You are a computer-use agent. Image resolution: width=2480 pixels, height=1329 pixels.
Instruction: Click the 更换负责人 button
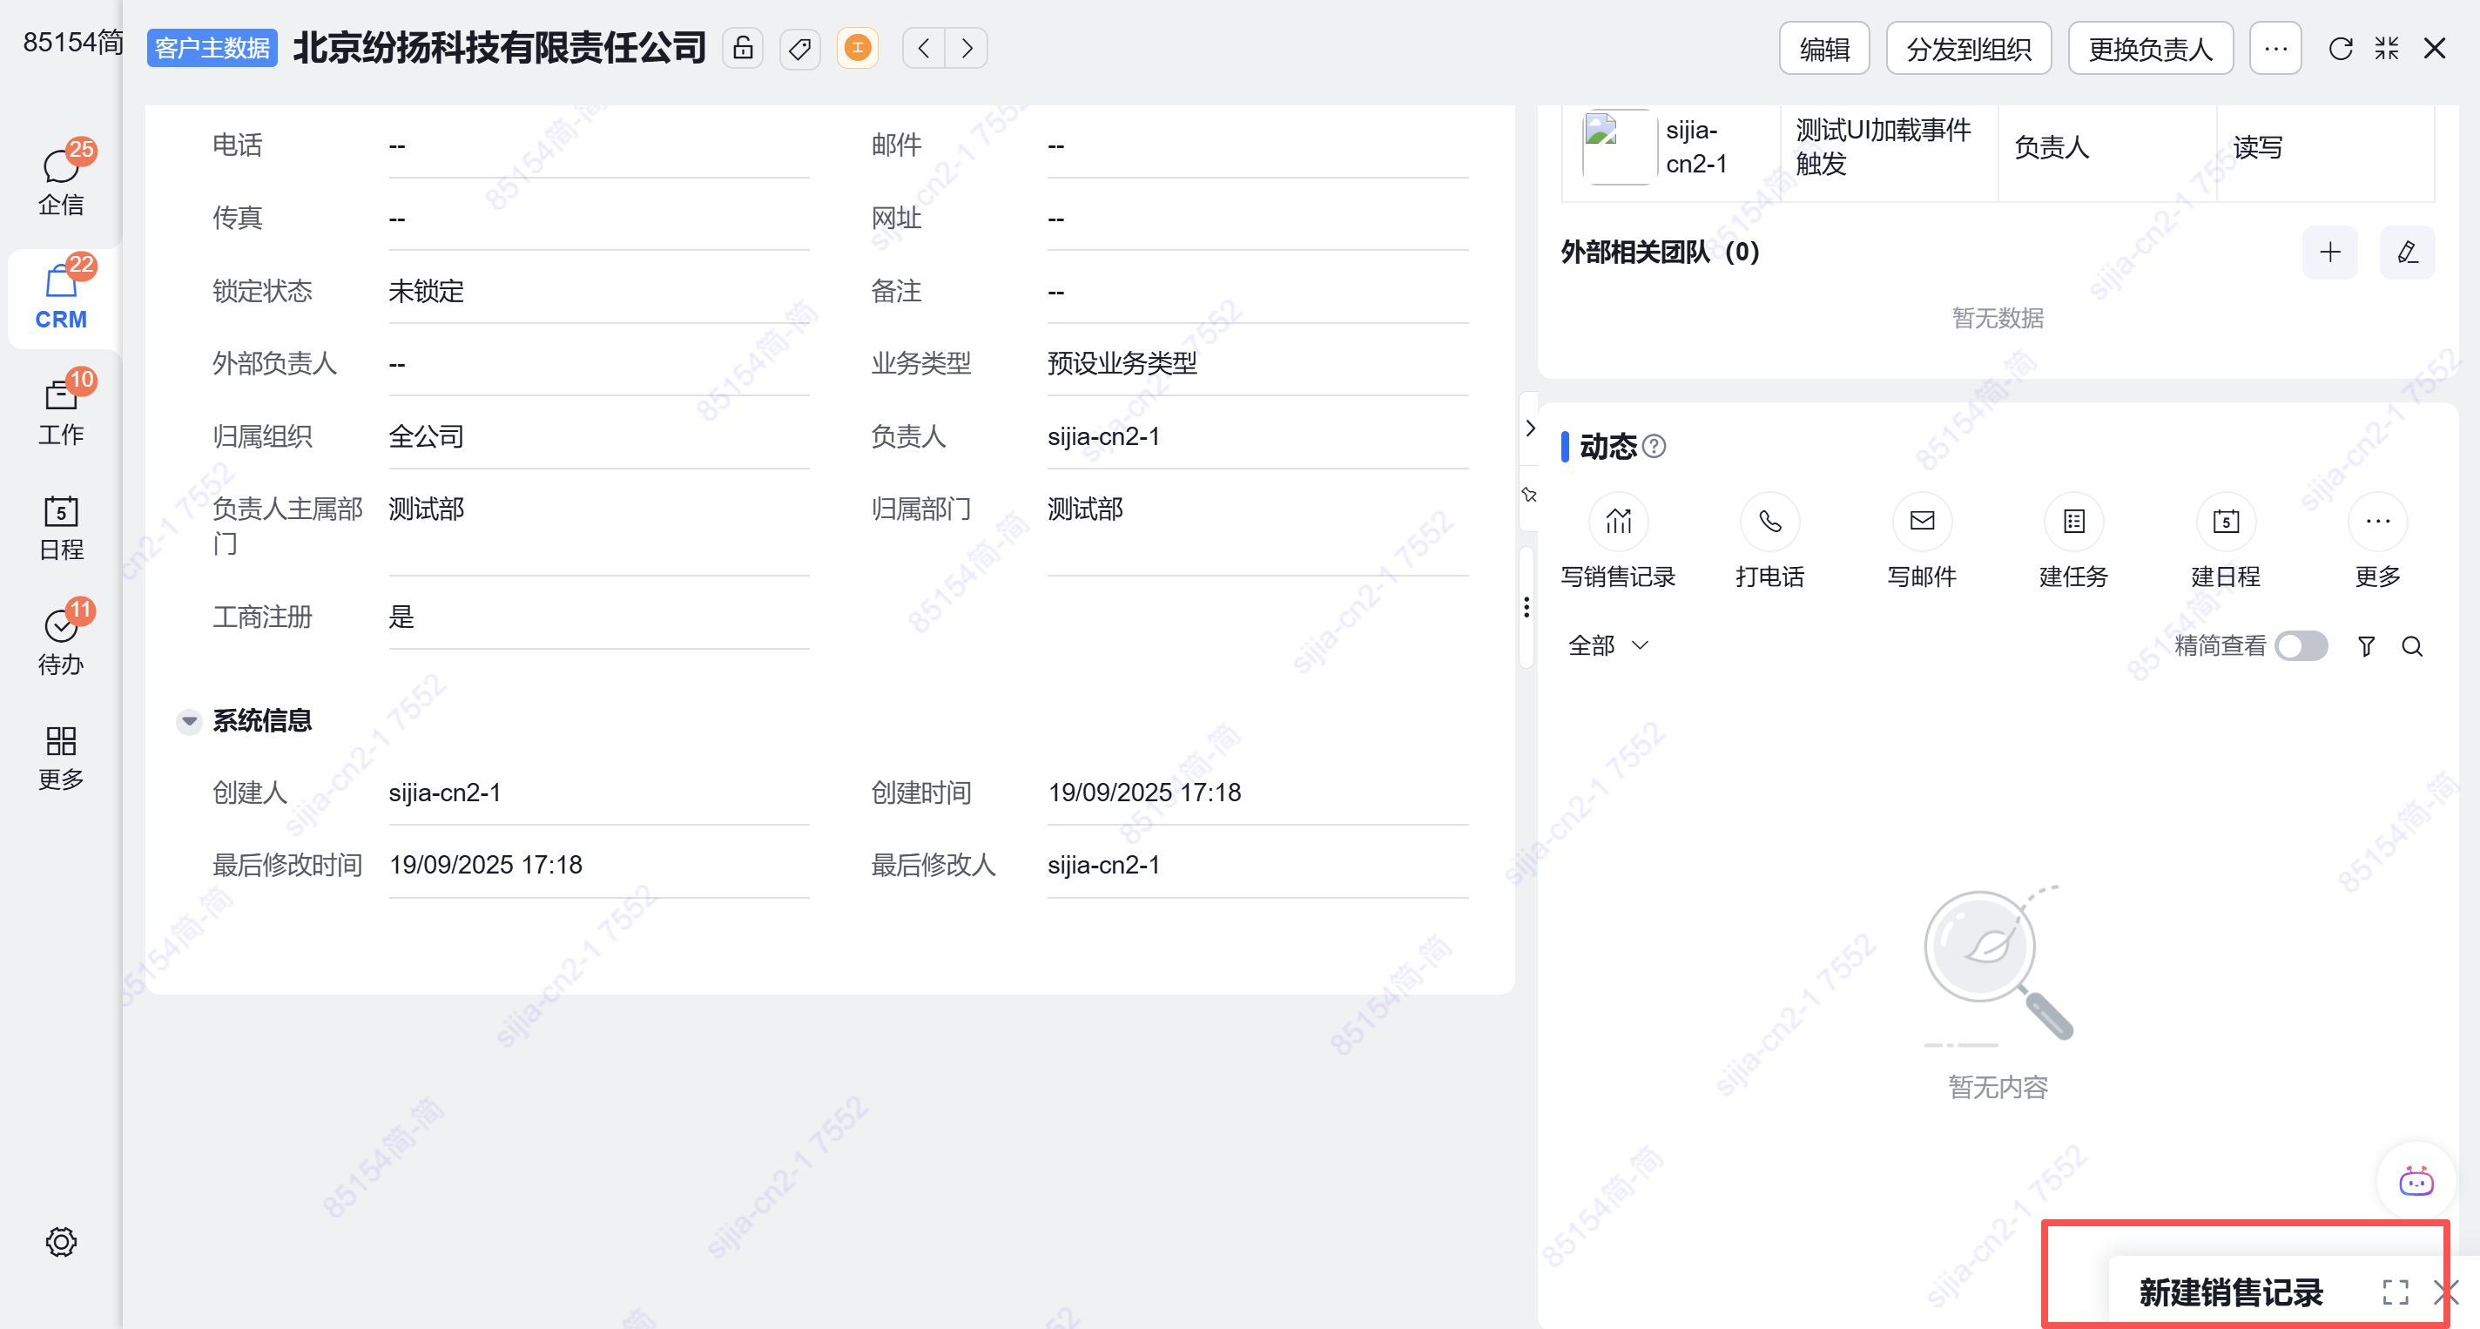click(x=2150, y=48)
